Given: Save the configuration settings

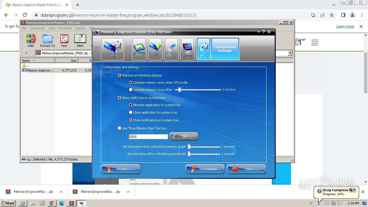Looking at the screenshot, I should [x=246, y=169].
